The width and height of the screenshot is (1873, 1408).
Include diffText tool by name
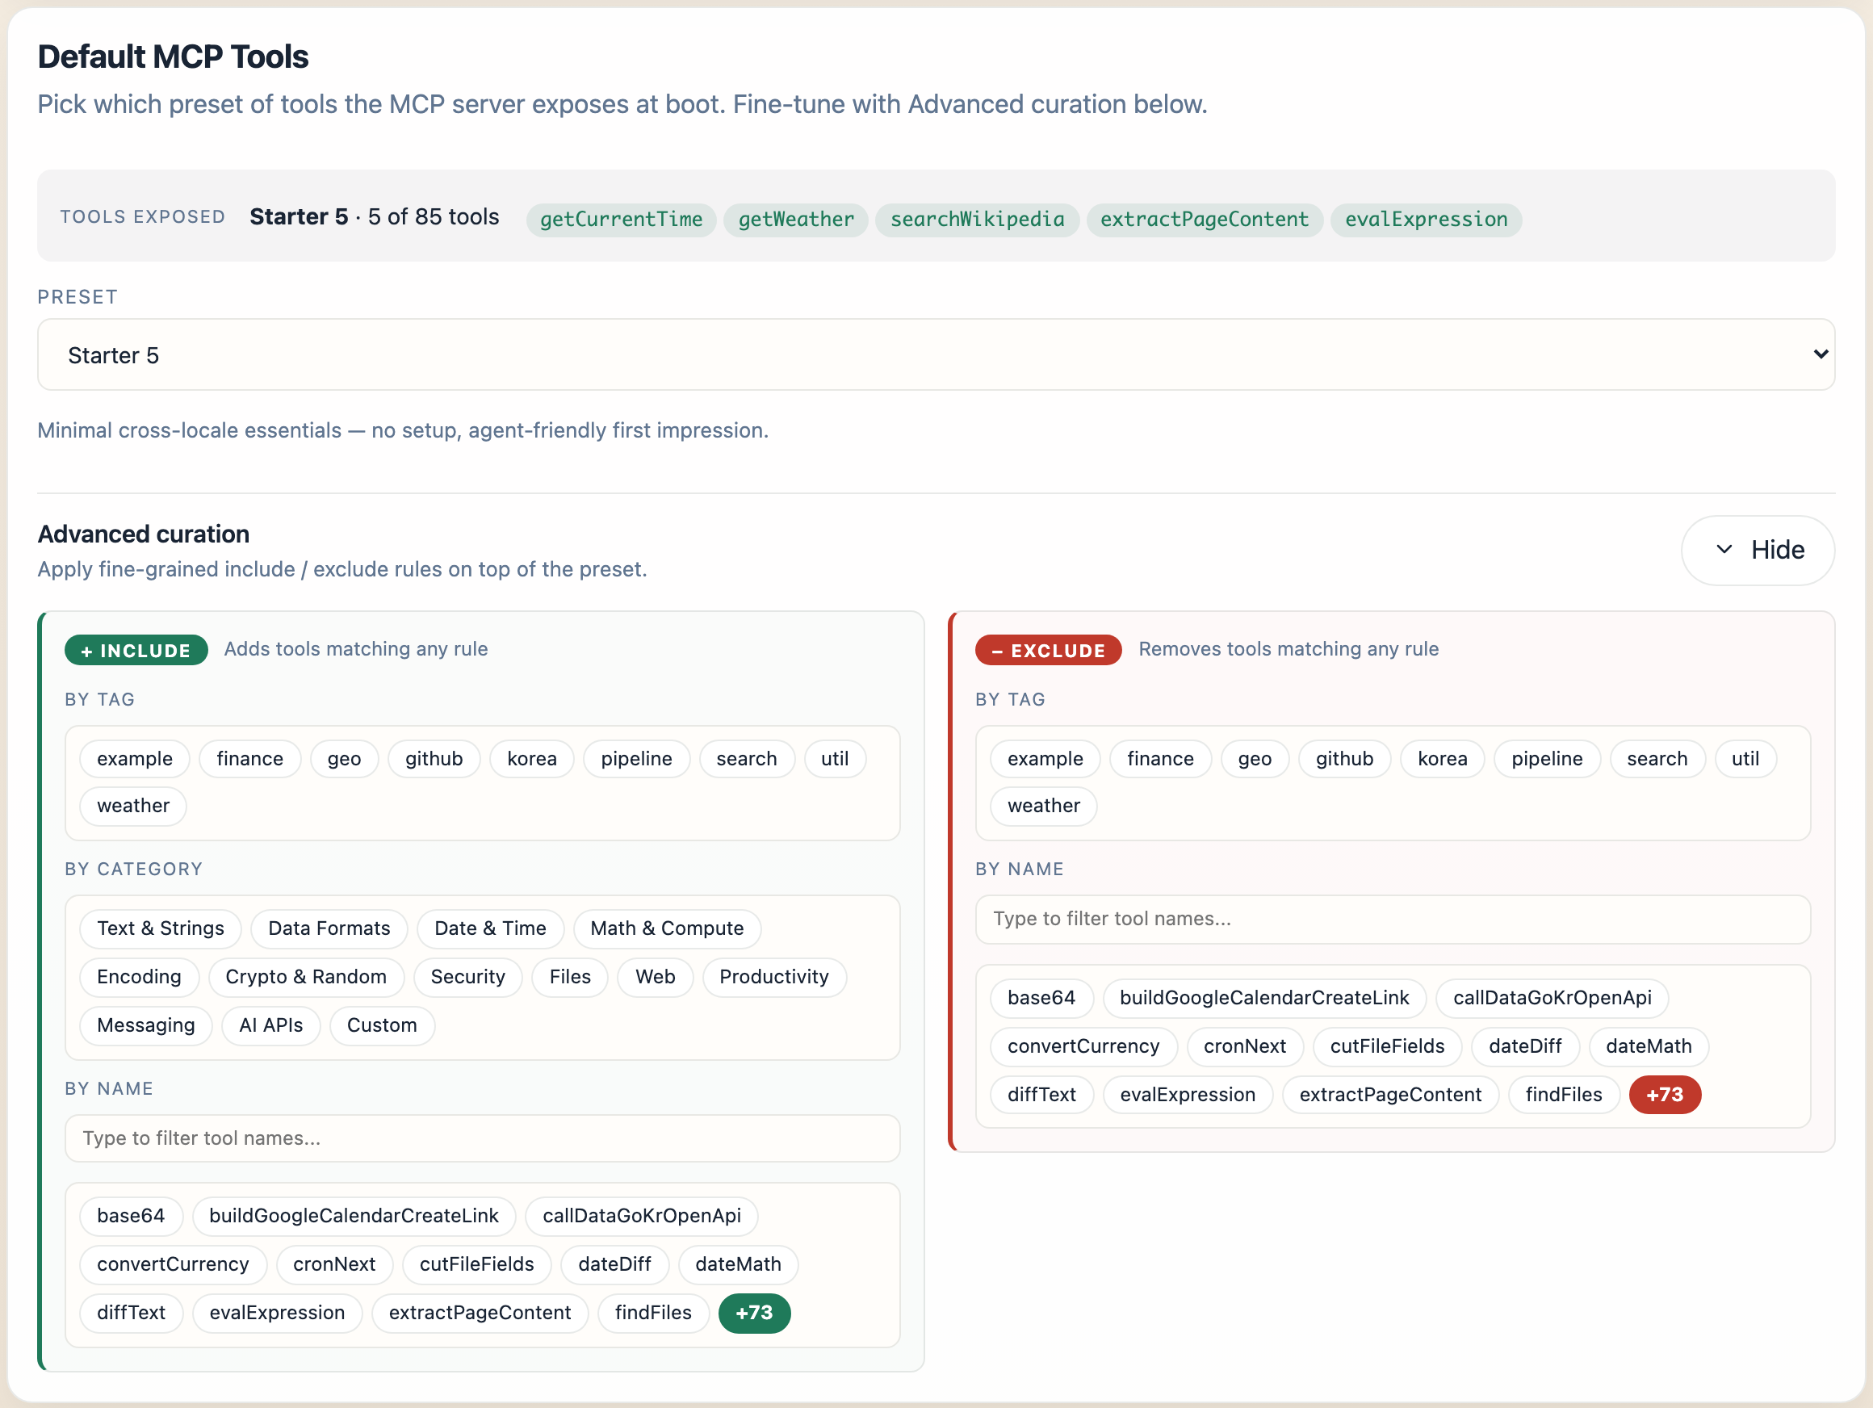[132, 1314]
